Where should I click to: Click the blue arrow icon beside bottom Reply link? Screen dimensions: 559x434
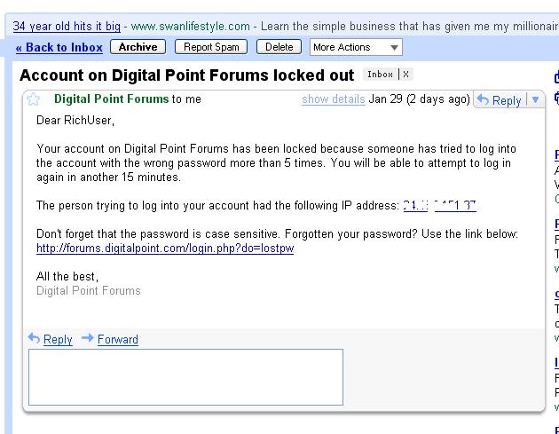coord(34,338)
